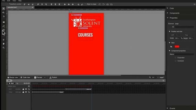
Task: Click the Preview button
Action: pos(38,77)
